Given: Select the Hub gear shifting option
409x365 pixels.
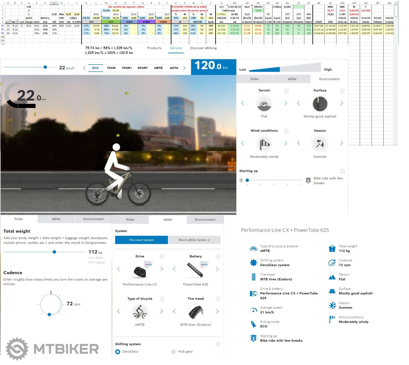Looking at the screenshot, I should click(174, 352).
